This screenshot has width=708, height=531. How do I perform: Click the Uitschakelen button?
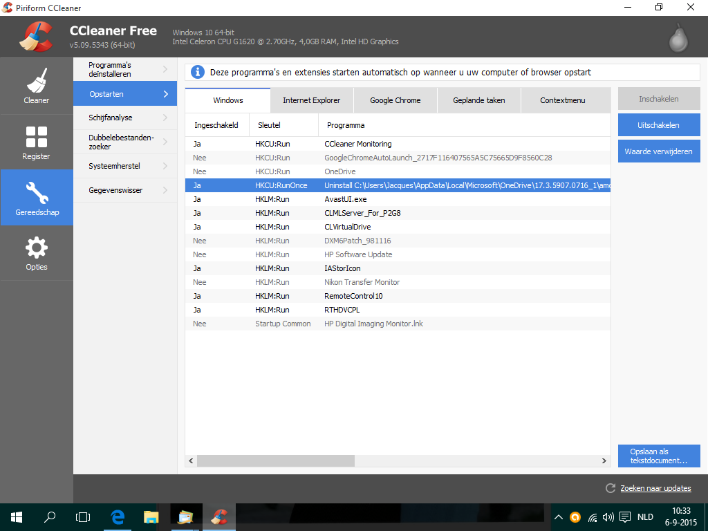tap(658, 125)
